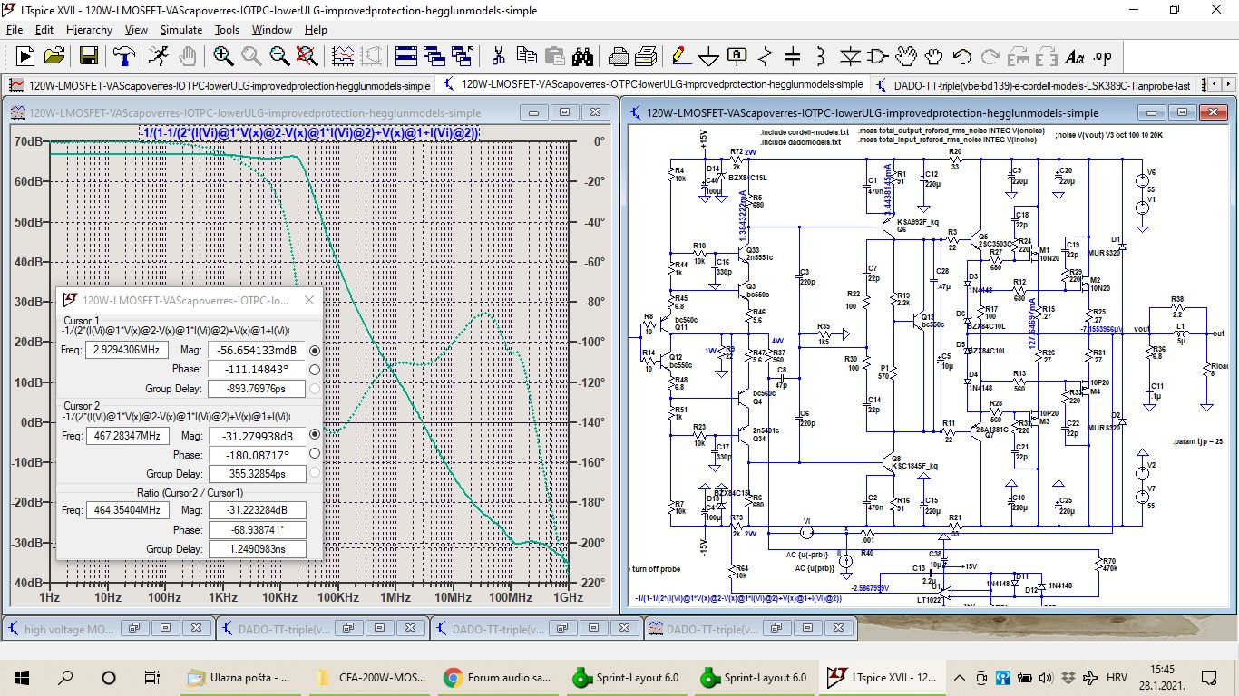Open the first Sprint-Layout 6.0 taskbar item

point(627,677)
